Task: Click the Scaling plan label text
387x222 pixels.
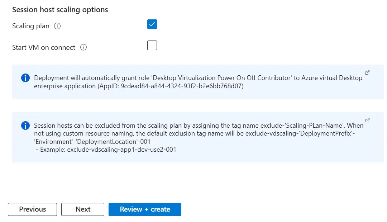Action: point(31,26)
